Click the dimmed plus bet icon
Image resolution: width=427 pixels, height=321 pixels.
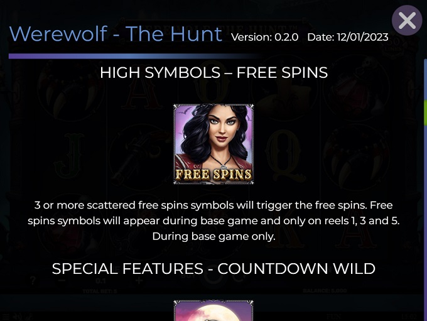click(x=139, y=280)
